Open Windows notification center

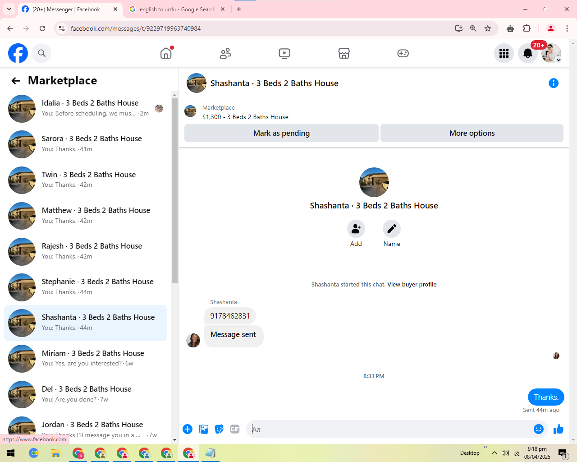563,453
